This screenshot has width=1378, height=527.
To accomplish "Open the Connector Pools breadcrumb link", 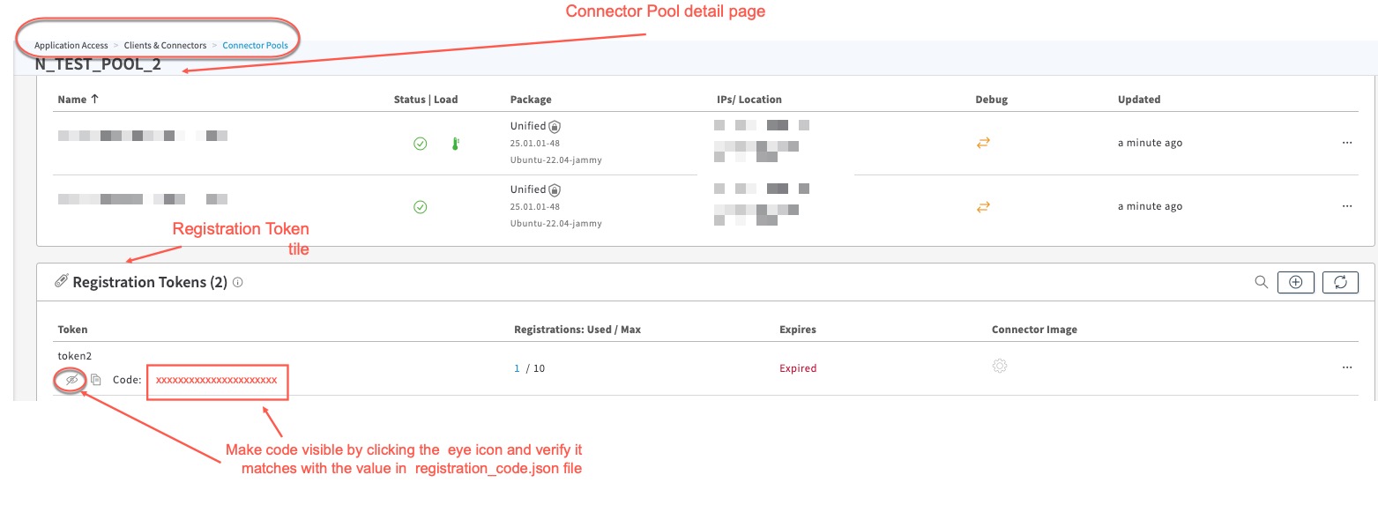I will [255, 45].
